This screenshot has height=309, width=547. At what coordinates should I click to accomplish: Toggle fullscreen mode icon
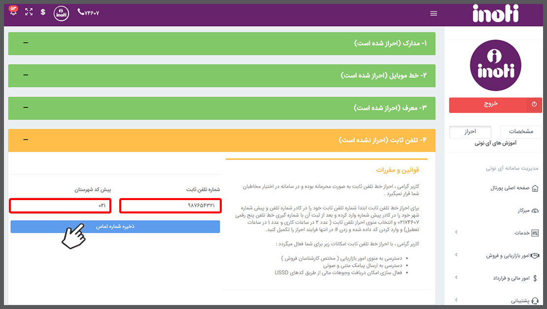[29, 12]
